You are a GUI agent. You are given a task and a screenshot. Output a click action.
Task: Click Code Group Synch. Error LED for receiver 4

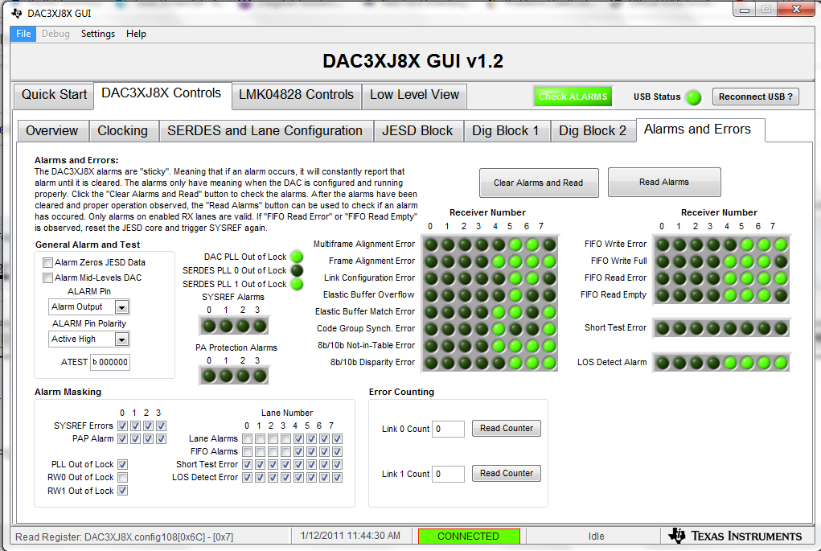click(499, 329)
